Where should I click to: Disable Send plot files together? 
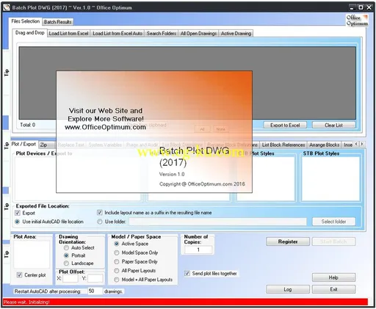click(187, 273)
